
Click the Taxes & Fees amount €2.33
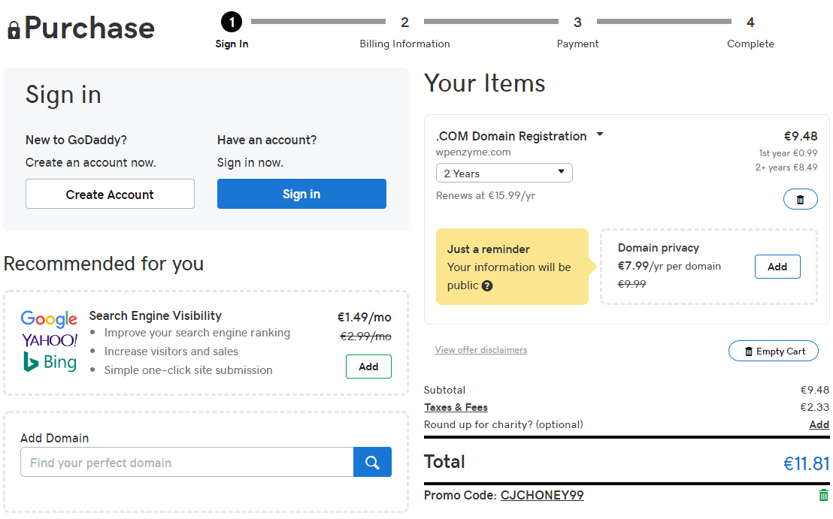(x=815, y=407)
